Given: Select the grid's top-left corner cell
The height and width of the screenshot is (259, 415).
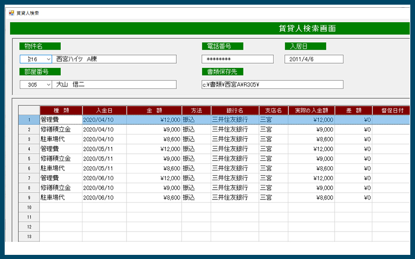Looking at the screenshot, I should [29, 110].
